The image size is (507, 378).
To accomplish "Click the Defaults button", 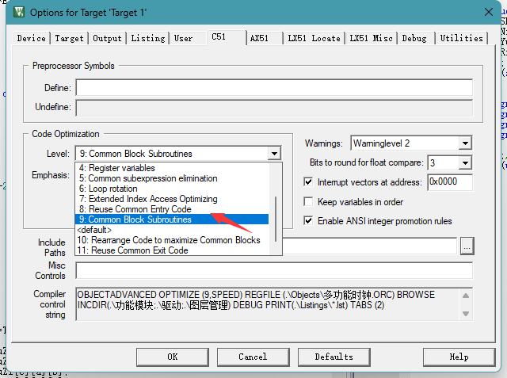I will coord(333,357).
